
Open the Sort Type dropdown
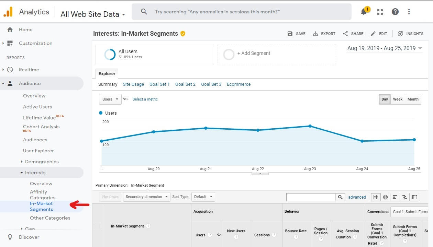(x=203, y=197)
